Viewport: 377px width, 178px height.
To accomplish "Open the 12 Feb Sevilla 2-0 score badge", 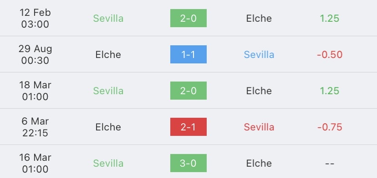I will tap(188, 18).
